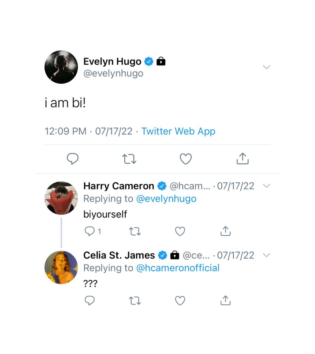This screenshot has width=315, height=354.
Task: Retweet Evelyn Hugo's "i am bi!" tweet
Action: tap(129, 159)
